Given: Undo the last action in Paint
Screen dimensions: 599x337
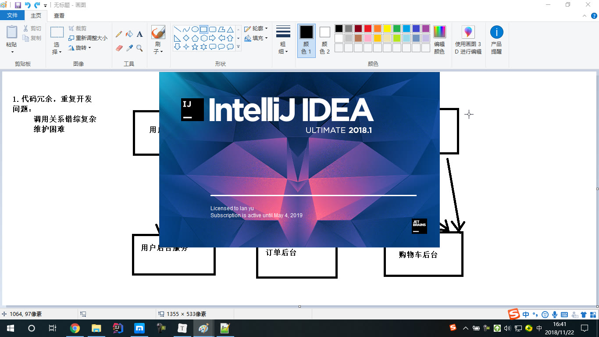Looking at the screenshot, I should click(x=28, y=5).
